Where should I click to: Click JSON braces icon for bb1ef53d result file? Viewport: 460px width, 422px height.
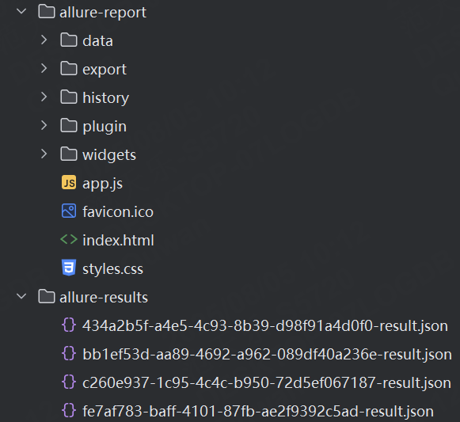(69, 353)
